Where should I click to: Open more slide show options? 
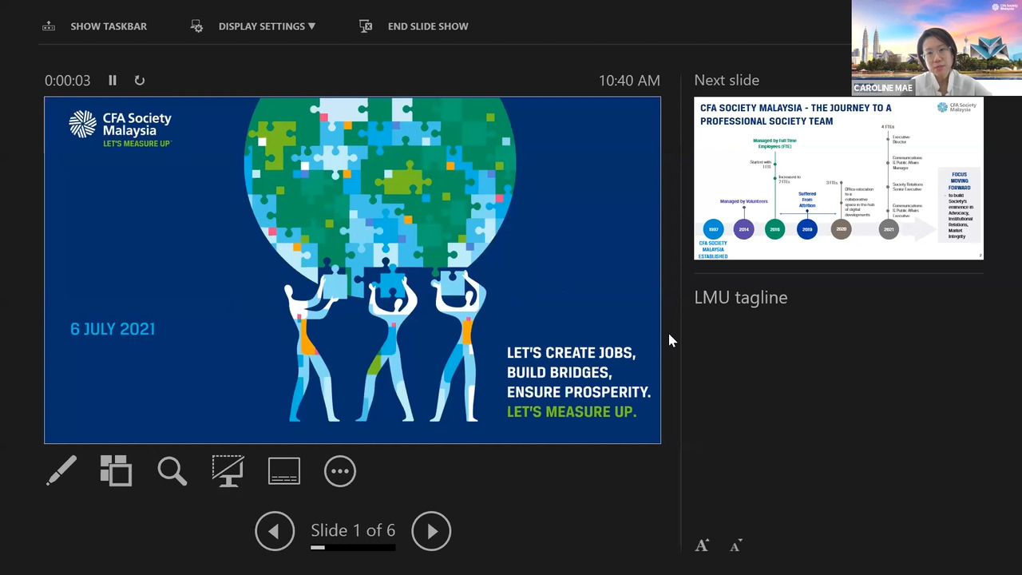pos(340,471)
